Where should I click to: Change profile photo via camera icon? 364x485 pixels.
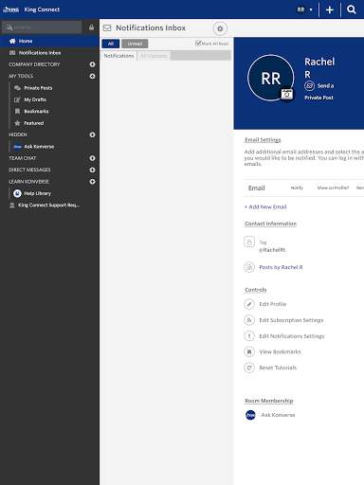[x=287, y=94]
